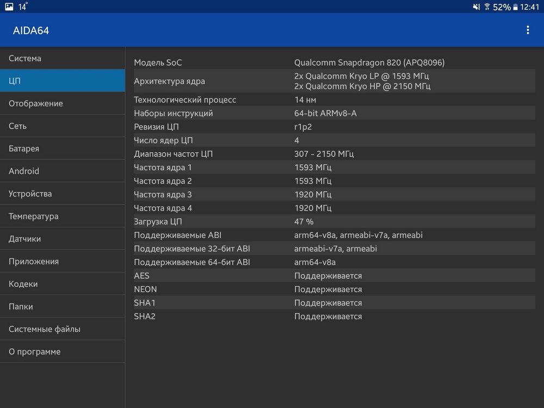Screen dimensions: 544x408
Task: Tap arm64-v8a, armeabi-v7a, armeabi value
Action: click(x=358, y=235)
